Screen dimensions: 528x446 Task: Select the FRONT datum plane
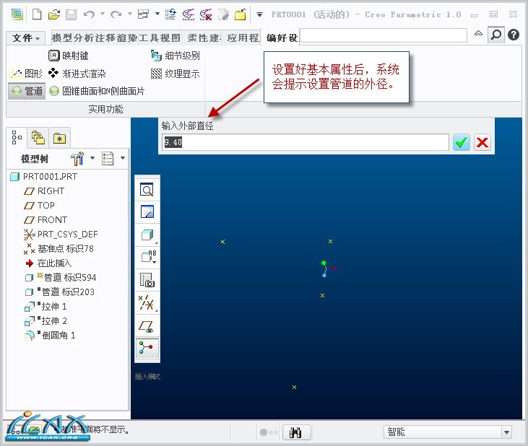tap(46, 220)
